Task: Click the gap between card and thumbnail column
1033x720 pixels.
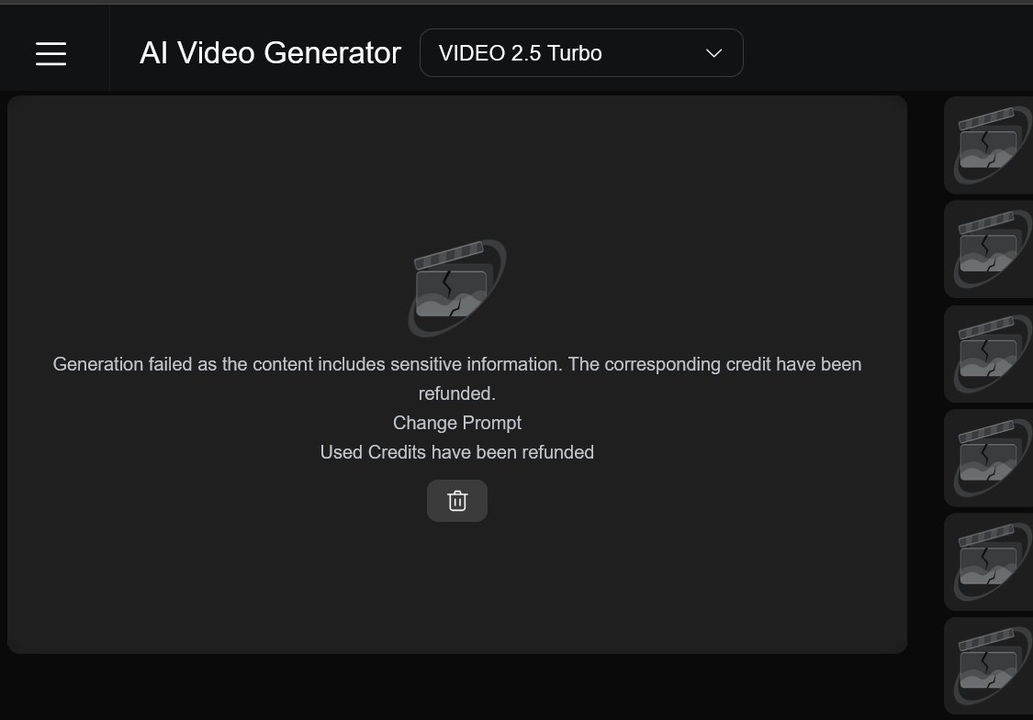Action: (926, 375)
